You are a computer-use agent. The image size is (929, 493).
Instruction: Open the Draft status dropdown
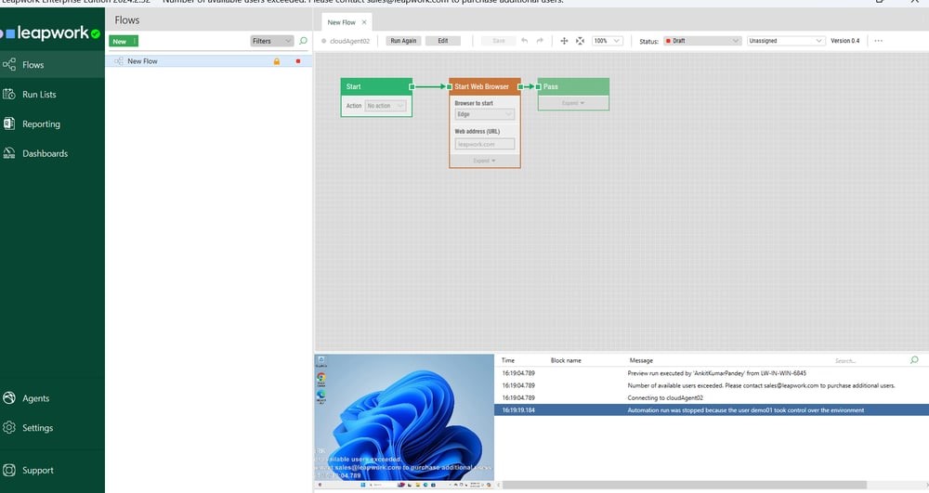coord(701,41)
